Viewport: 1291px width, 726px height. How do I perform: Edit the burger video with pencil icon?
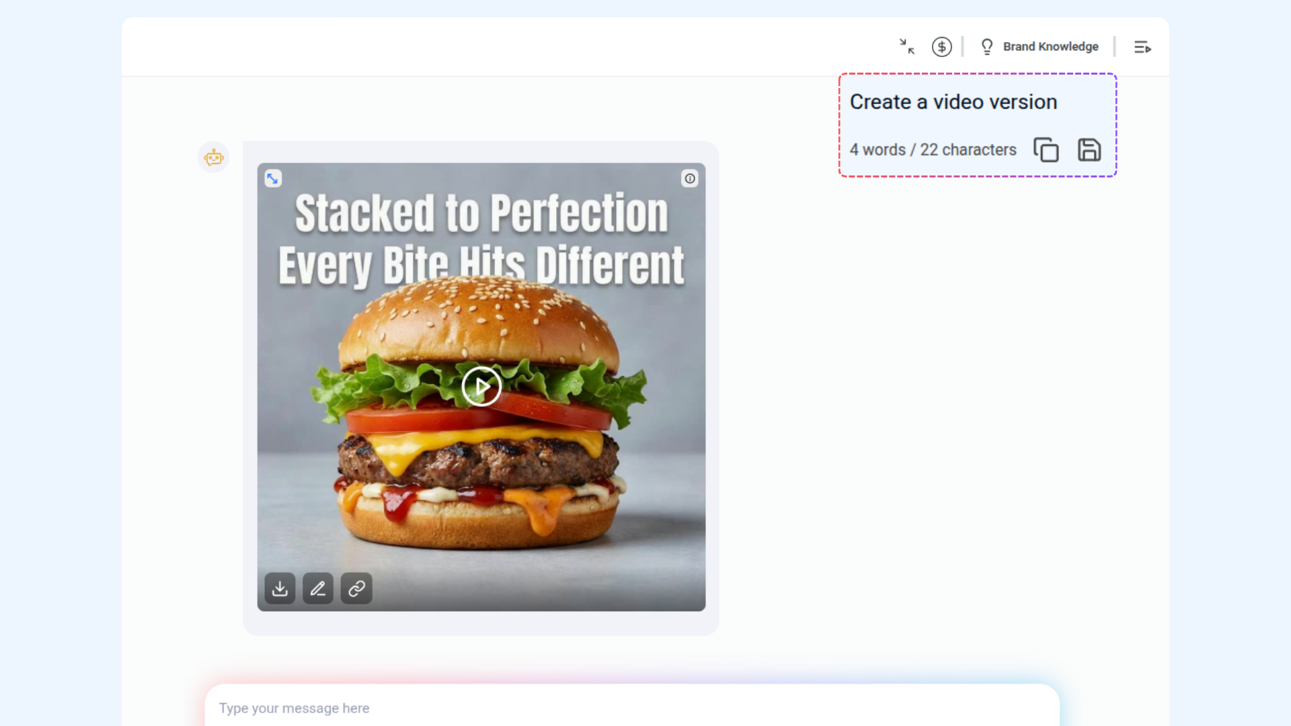click(x=318, y=589)
